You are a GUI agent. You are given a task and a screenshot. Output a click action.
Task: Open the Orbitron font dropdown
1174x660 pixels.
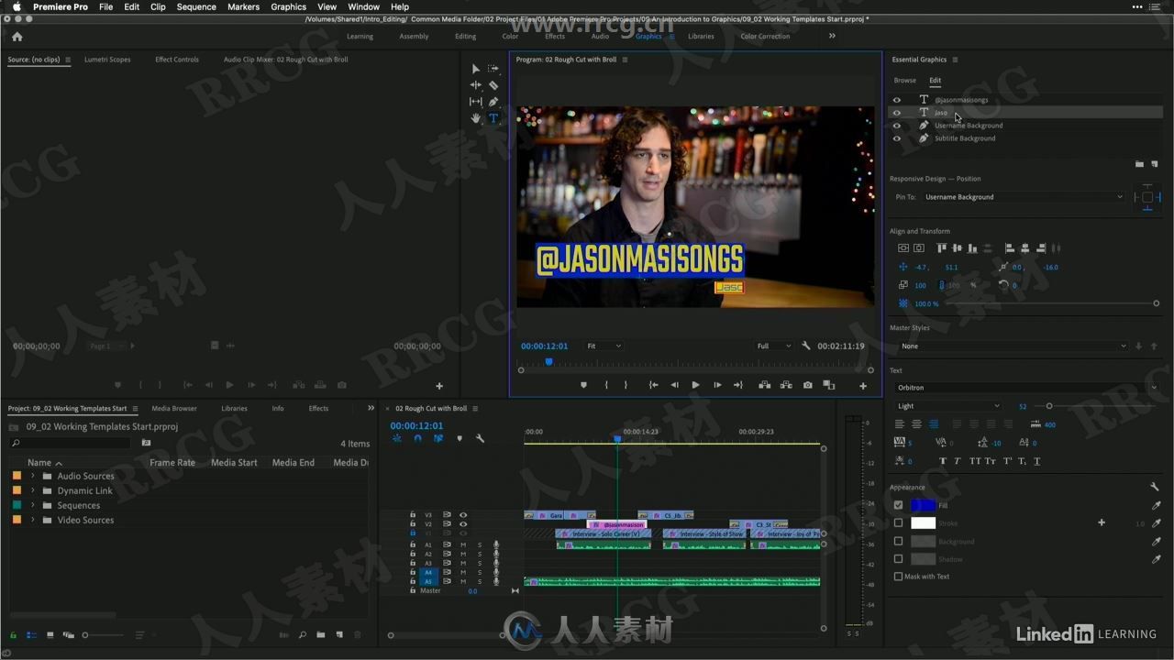[x=1027, y=388]
